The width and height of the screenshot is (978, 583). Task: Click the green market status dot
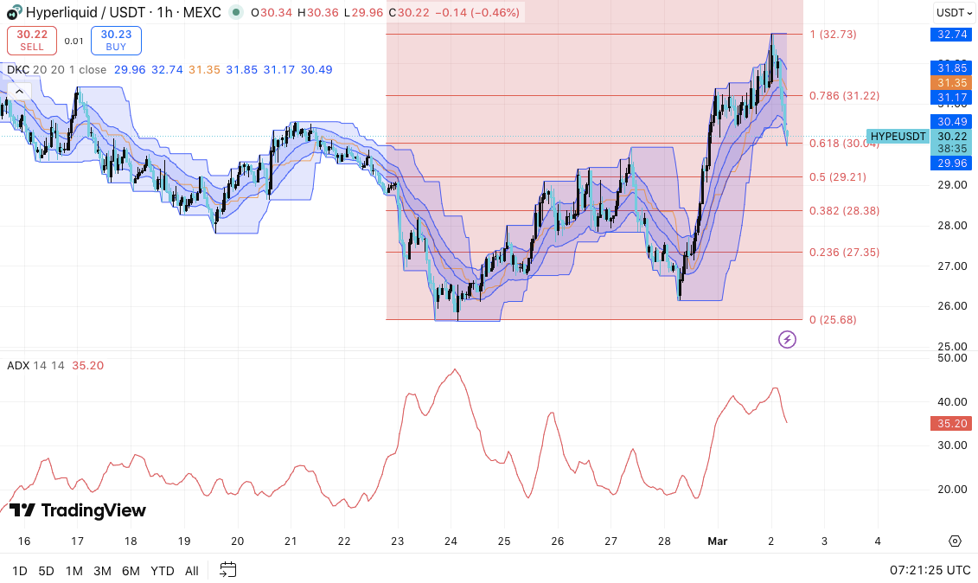(x=236, y=13)
